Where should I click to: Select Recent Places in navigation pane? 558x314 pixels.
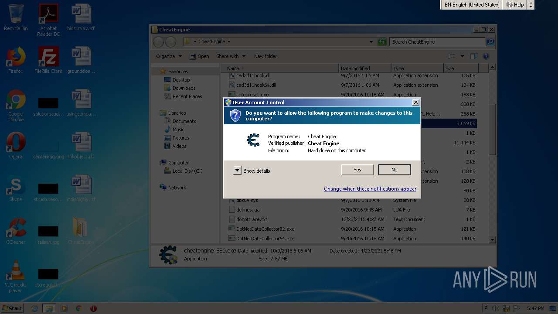click(x=183, y=96)
